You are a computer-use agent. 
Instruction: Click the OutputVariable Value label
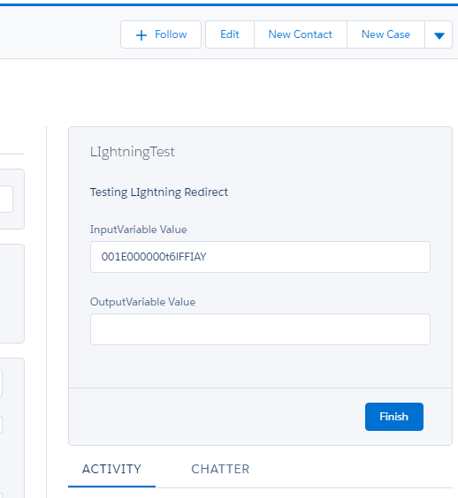tap(143, 302)
